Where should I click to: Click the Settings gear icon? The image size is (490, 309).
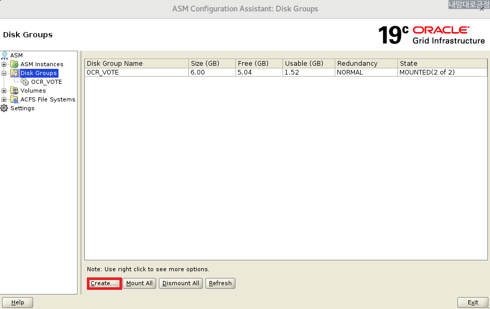(x=4, y=108)
